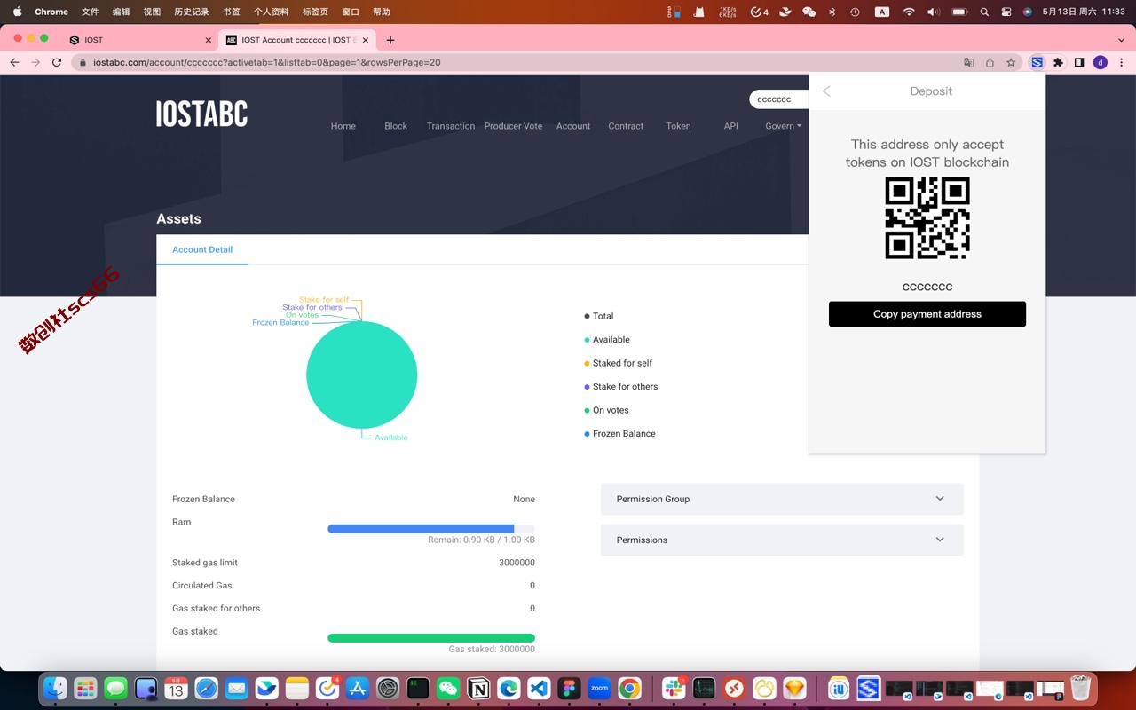This screenshot has height=710, width=1136.
Task: Click the volume icon in menu bar
Action: [x=933, y=12]
